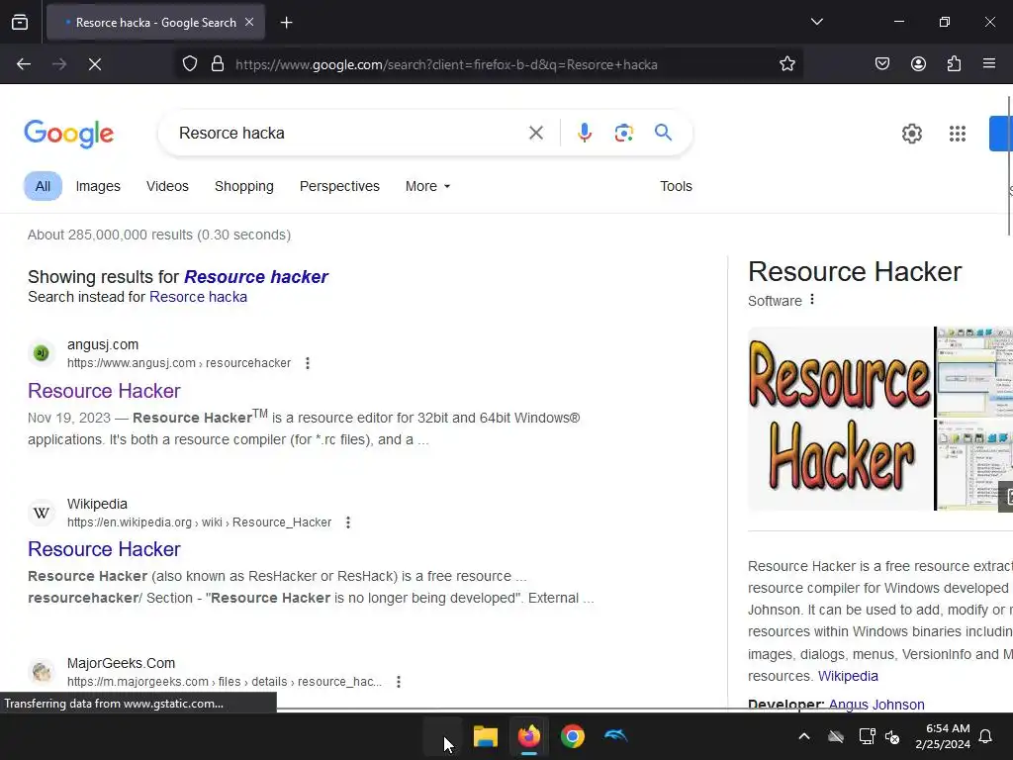Image resolution: width=1013 pixels, height=760 pixels.
Task: View site security via padlock icon
Action: click(x=218, y=64)
